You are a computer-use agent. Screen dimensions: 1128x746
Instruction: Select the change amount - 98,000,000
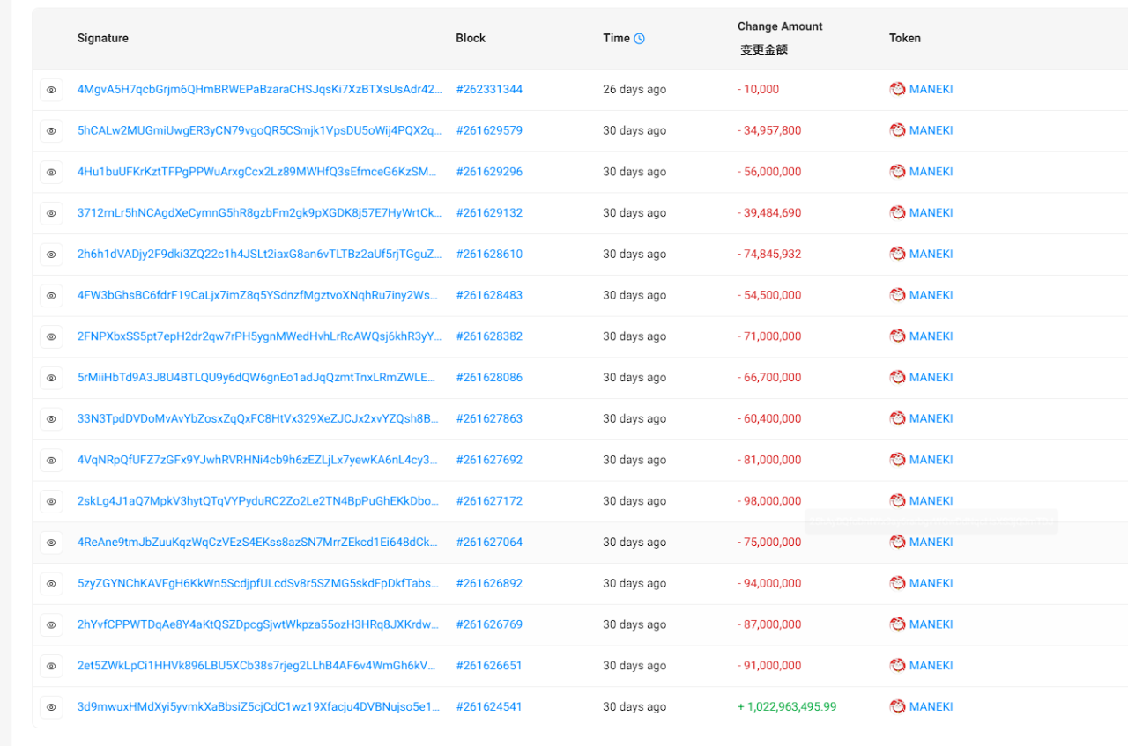coord(769,500)
